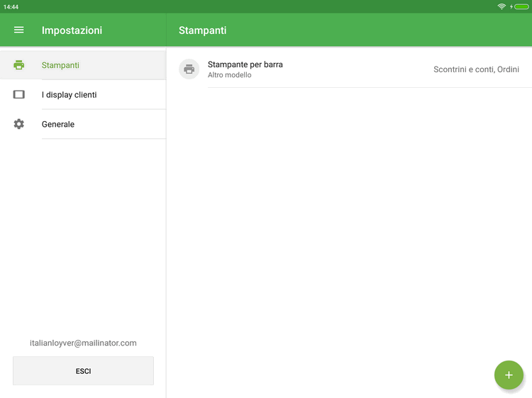532x398 pixels.
Task: Click the Wi-Fi status icon
Action: click(x=501, y=6)
